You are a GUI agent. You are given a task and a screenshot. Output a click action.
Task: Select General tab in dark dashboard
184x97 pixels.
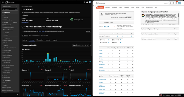pyautogui.click(x=32, y=40)
